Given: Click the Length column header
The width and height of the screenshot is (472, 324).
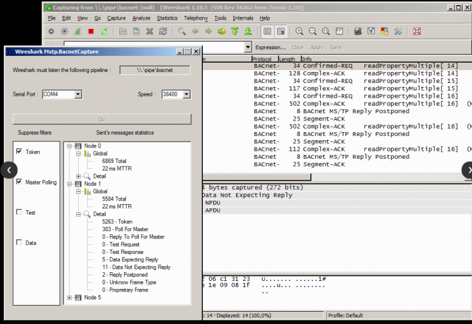Looking at the screenshot, I should click(x=289, y=59).
